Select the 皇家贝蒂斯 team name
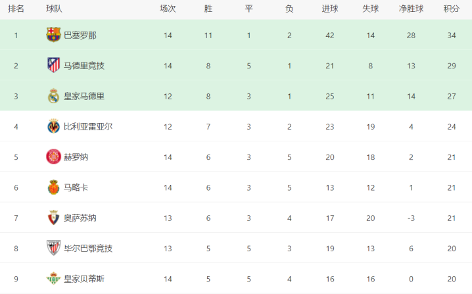The height and width of the screenshot is (294, 472). tap(84, 279)
